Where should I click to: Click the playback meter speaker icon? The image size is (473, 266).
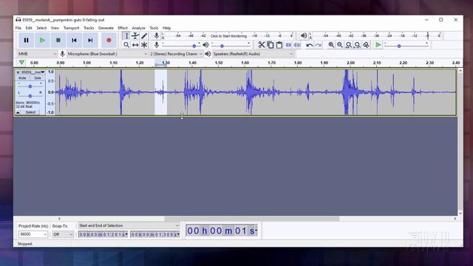[304, 36]
